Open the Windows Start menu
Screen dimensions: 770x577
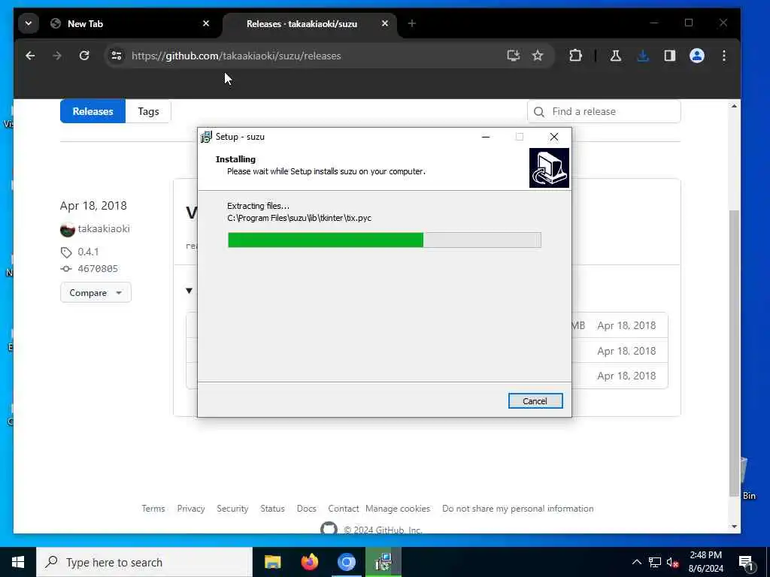point(18,562)
